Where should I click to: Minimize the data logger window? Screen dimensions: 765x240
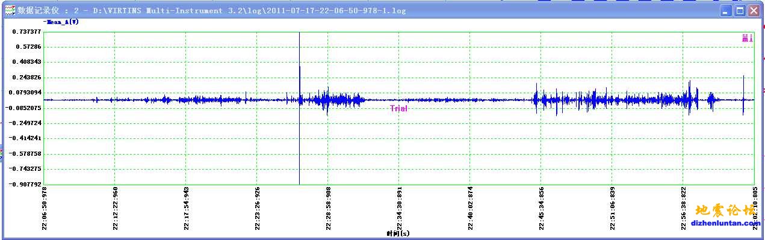point(726,11)
